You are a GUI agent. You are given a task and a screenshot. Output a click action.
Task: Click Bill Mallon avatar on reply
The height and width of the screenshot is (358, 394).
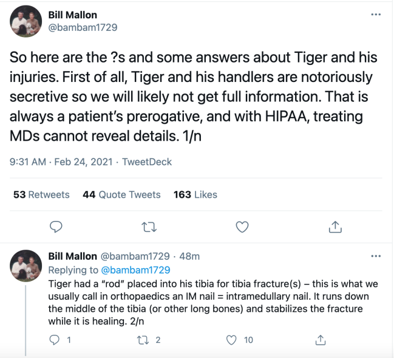26,265
